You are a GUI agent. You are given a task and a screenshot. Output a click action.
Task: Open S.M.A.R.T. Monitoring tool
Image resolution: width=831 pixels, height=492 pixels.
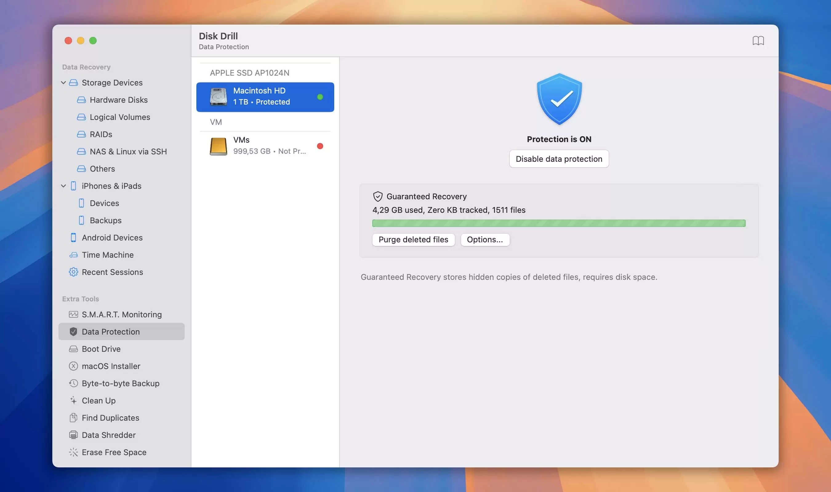(x=122, y=315)
